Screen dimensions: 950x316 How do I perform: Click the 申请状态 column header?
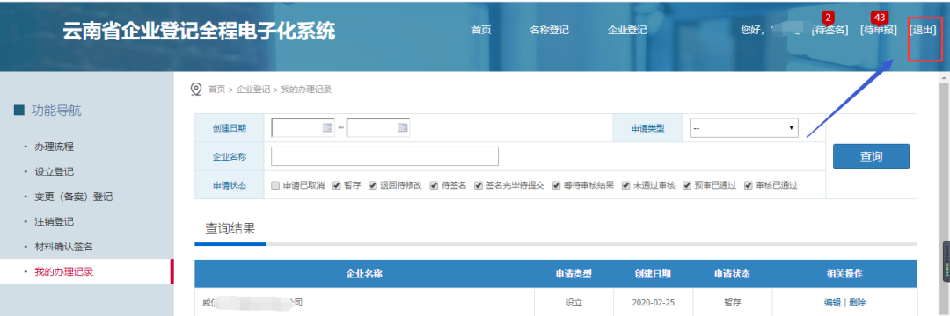click(x=732, y=275)
